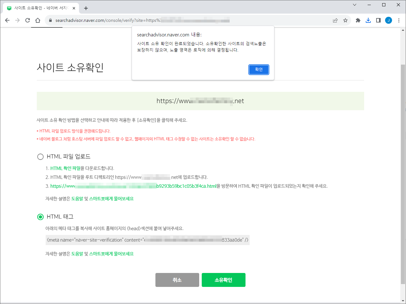Toggle the browser side panel icon

click(378, 20)
